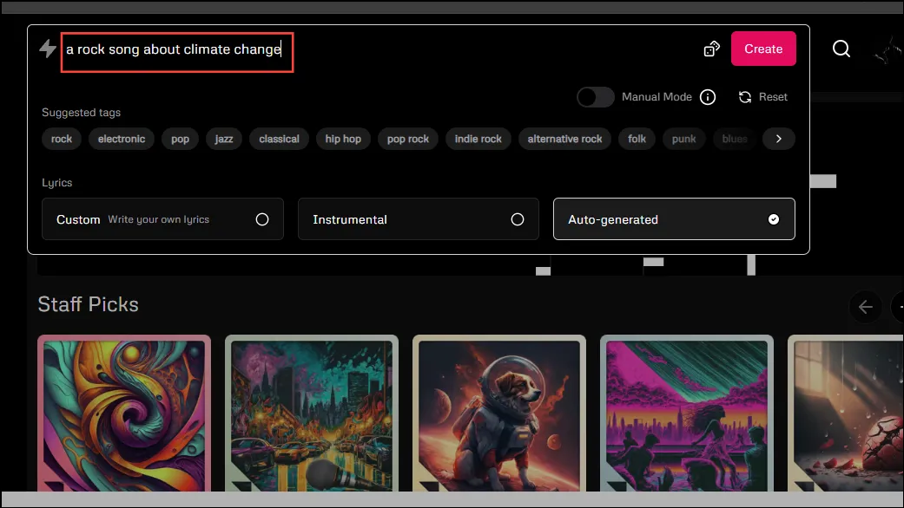Open Manual Mode info icon
The image size is (904, 508).
pyautogui.click(x=708, y=97)
